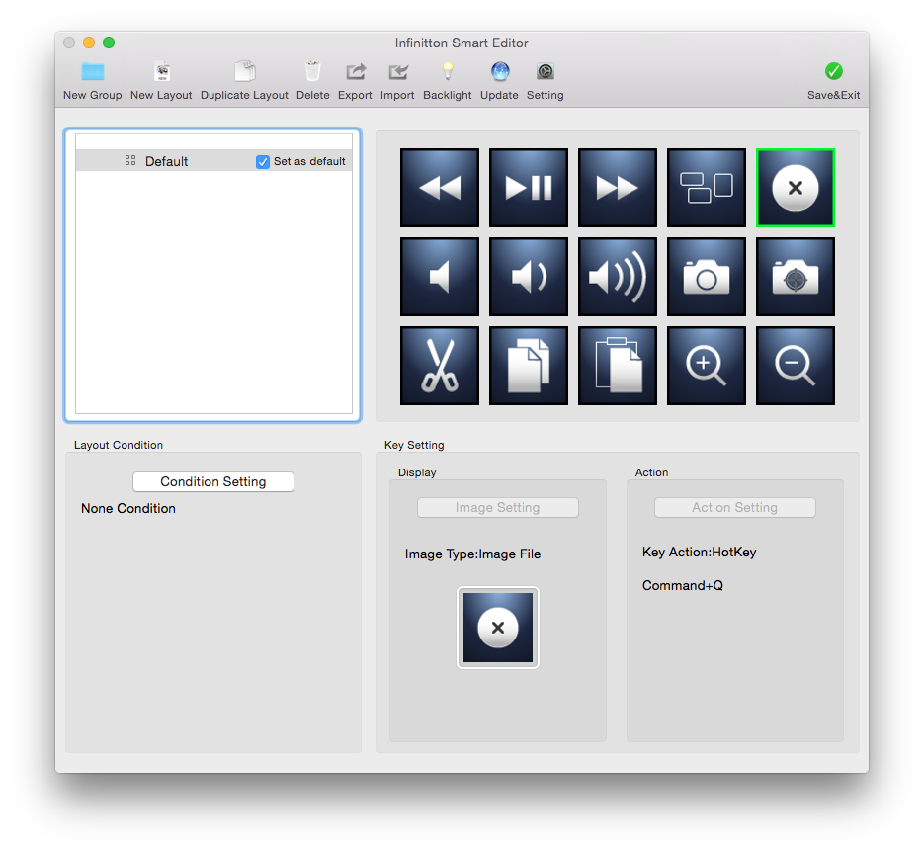The height and width of the screenshot is (852, 924).
Task: Select the scissors cut key
Action: [440, 366]
